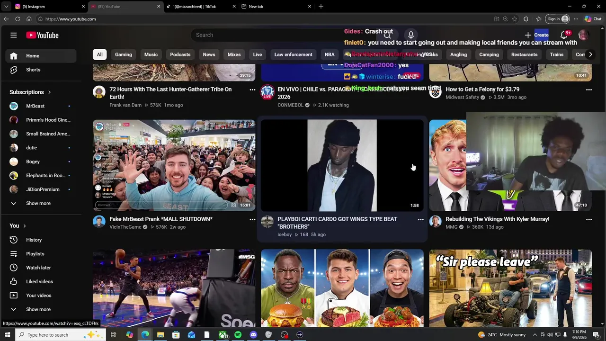Open Watch later list
606x341 pixels.
point(41,268)
